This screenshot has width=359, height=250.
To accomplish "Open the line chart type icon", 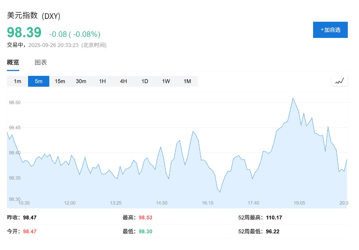I will tap(339, 81).
